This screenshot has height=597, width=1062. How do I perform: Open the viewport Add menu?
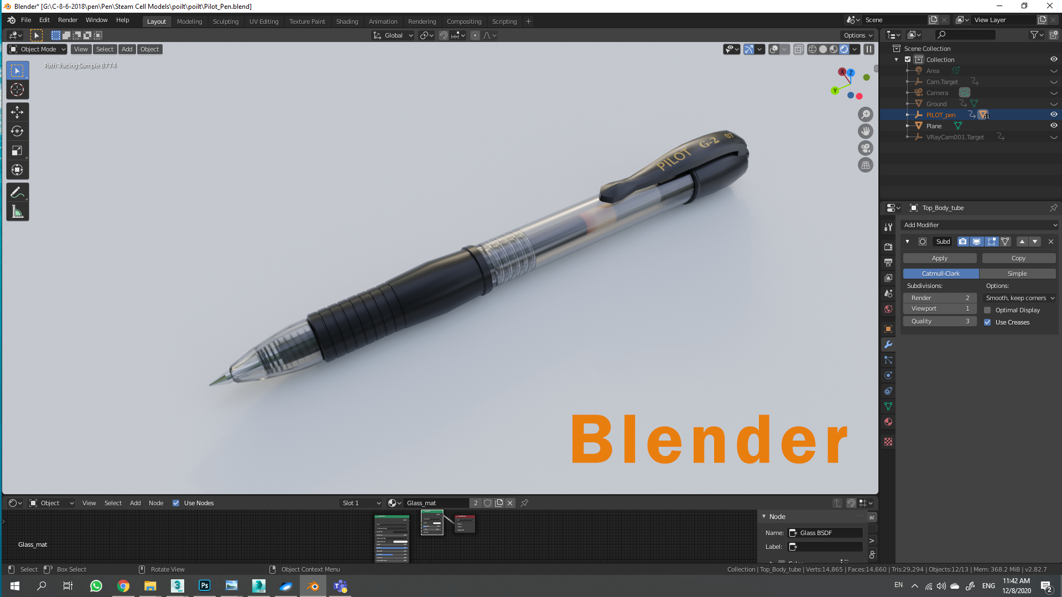(x=127, y=49)
